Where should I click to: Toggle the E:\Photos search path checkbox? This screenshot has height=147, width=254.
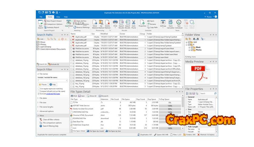click(38, 44)
